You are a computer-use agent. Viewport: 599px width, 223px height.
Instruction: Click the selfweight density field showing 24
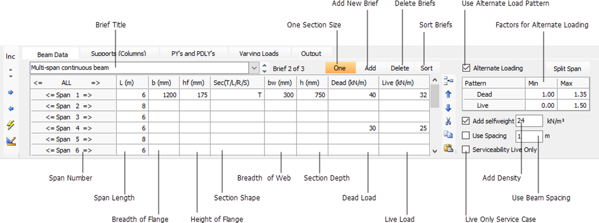[529, 121]
